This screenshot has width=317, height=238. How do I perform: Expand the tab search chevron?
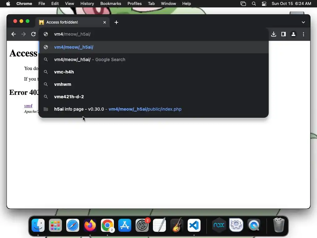pyautogui.click(x=303, y=22)
